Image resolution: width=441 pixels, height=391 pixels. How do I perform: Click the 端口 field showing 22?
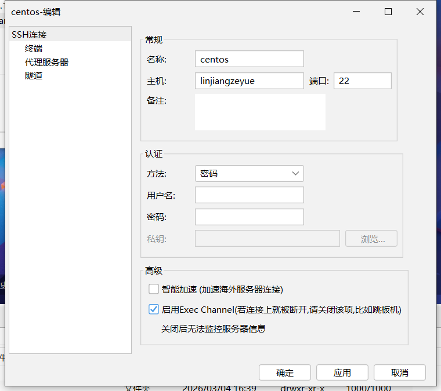[363, 81]
